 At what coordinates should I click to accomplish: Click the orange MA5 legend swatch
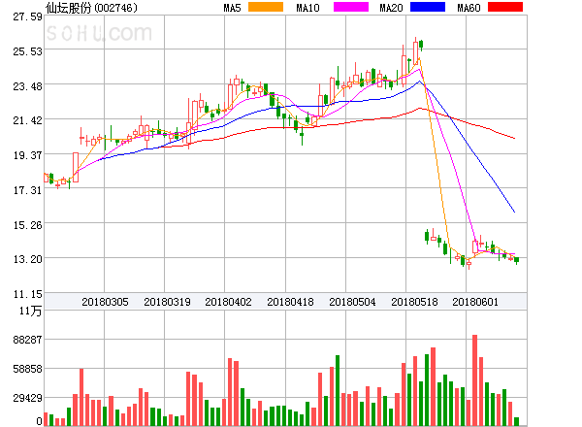click(266, 7)
